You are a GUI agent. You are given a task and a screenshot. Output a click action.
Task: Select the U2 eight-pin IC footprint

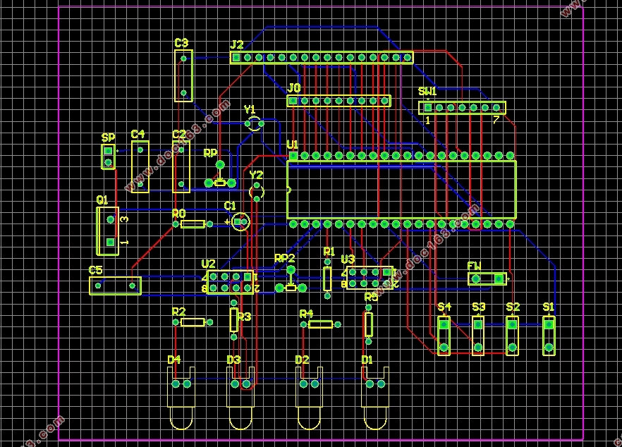230,282
